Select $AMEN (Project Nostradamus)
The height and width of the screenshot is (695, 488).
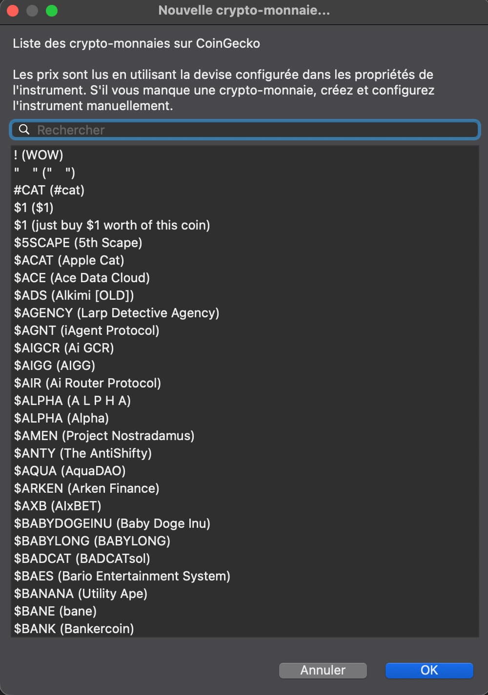[104, 436]
